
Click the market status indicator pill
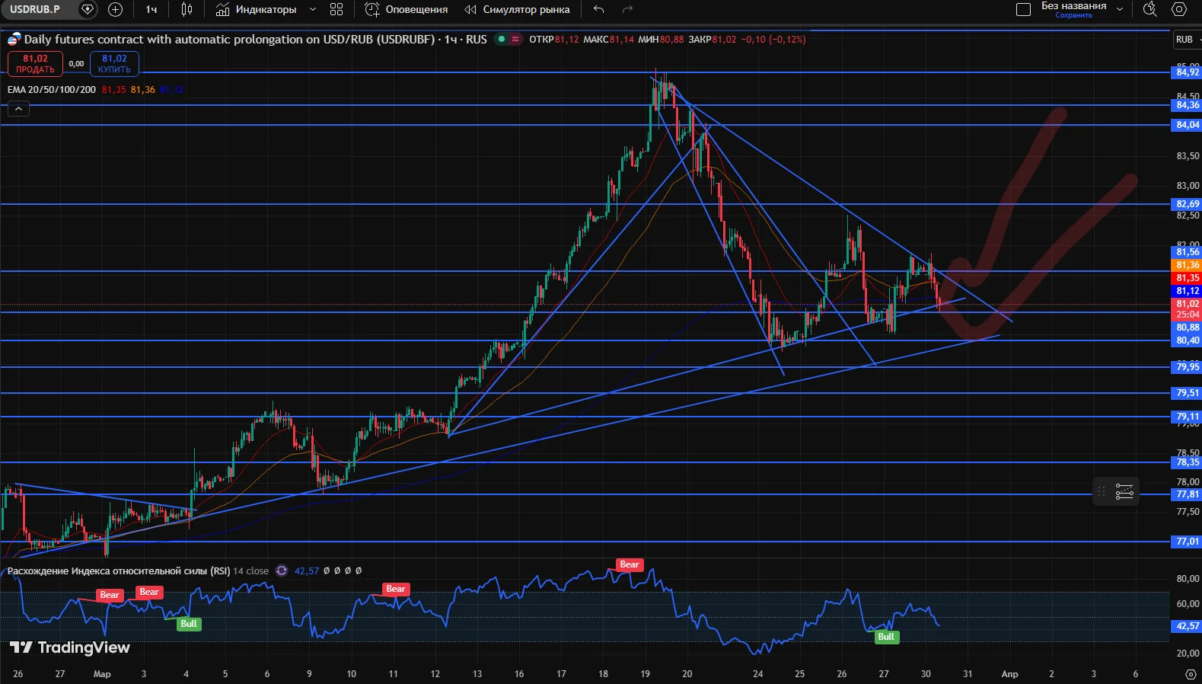(x=508, y=40)
